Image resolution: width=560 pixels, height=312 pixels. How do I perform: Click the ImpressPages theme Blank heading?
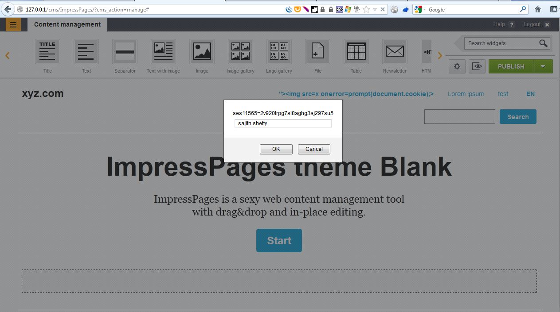pos(279,167)
